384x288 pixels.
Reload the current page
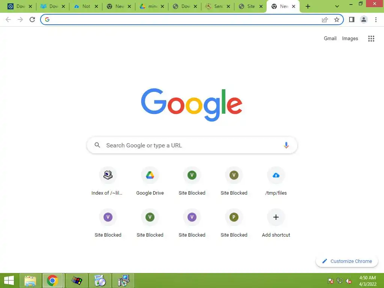[32, 19]
